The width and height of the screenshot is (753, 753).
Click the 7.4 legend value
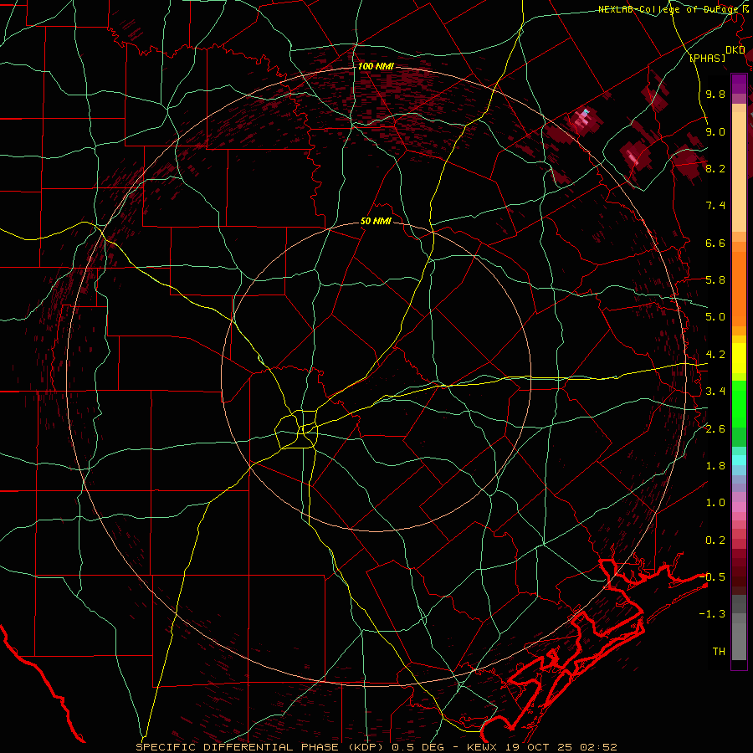715,206
